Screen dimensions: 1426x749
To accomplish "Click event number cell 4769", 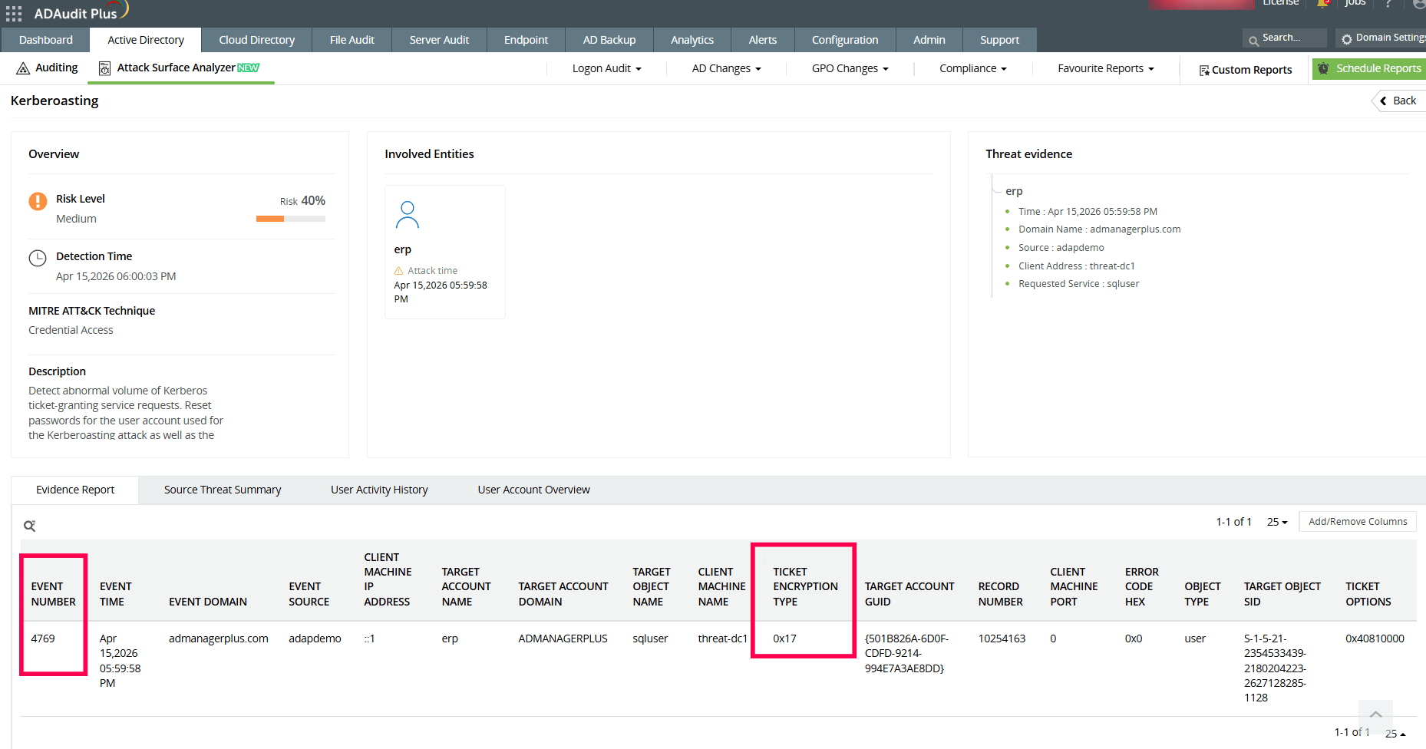I will [x=43, y=638].
